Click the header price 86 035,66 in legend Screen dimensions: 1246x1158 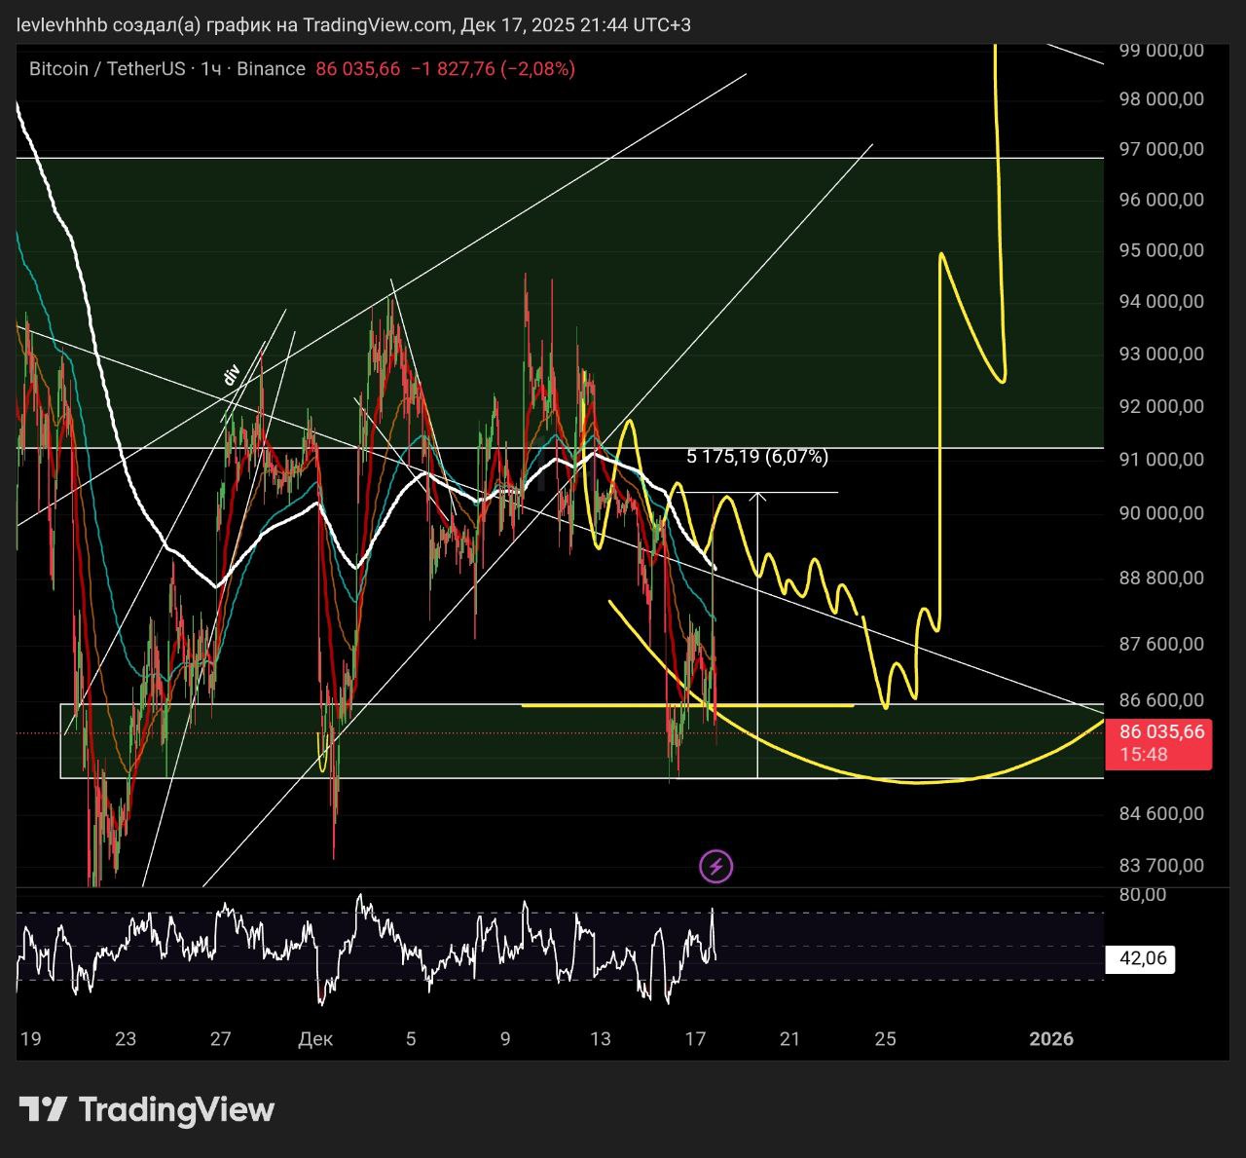(357, 69)
